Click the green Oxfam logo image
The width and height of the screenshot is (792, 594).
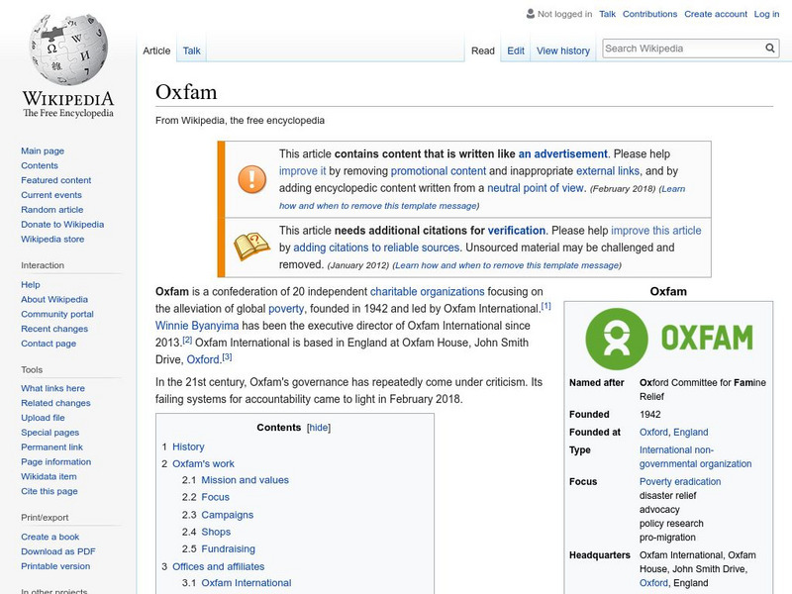pyautogui.click(x=668, y=339)
